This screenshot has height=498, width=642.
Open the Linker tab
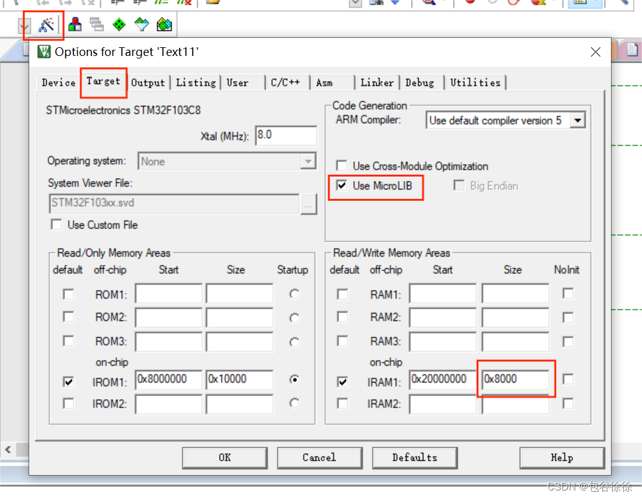[x=377, y=83]
